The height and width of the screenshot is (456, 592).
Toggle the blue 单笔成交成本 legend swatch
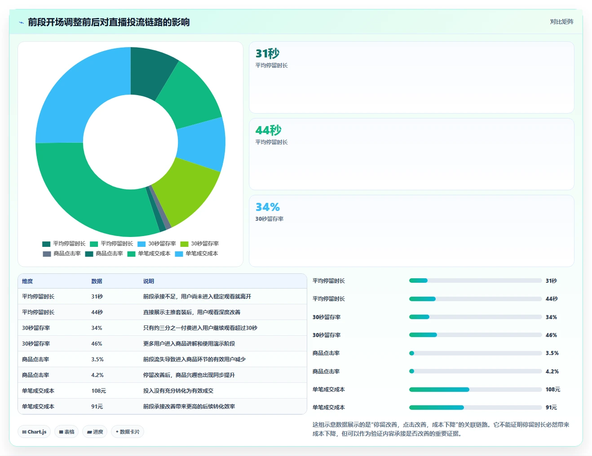click(x=179, y=254)
